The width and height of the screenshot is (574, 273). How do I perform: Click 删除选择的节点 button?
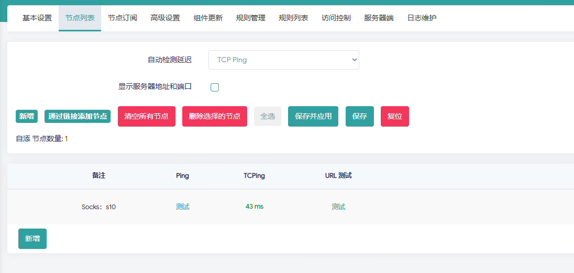(x=214, y=116)
